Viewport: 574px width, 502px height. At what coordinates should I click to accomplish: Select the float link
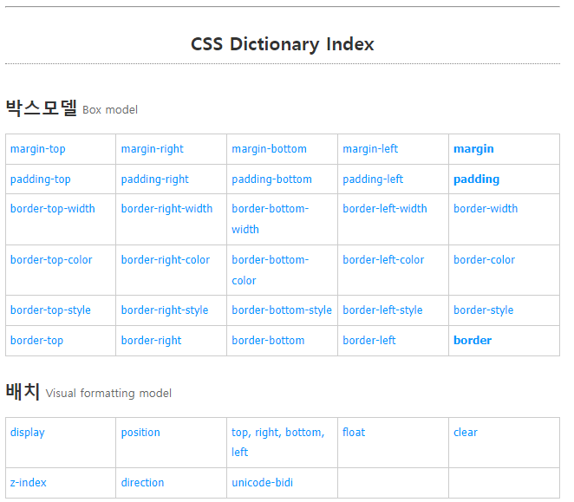(354, 433)
